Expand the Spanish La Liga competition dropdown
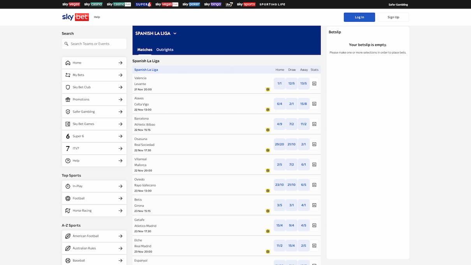471x265 pixels. coord(156,33)
